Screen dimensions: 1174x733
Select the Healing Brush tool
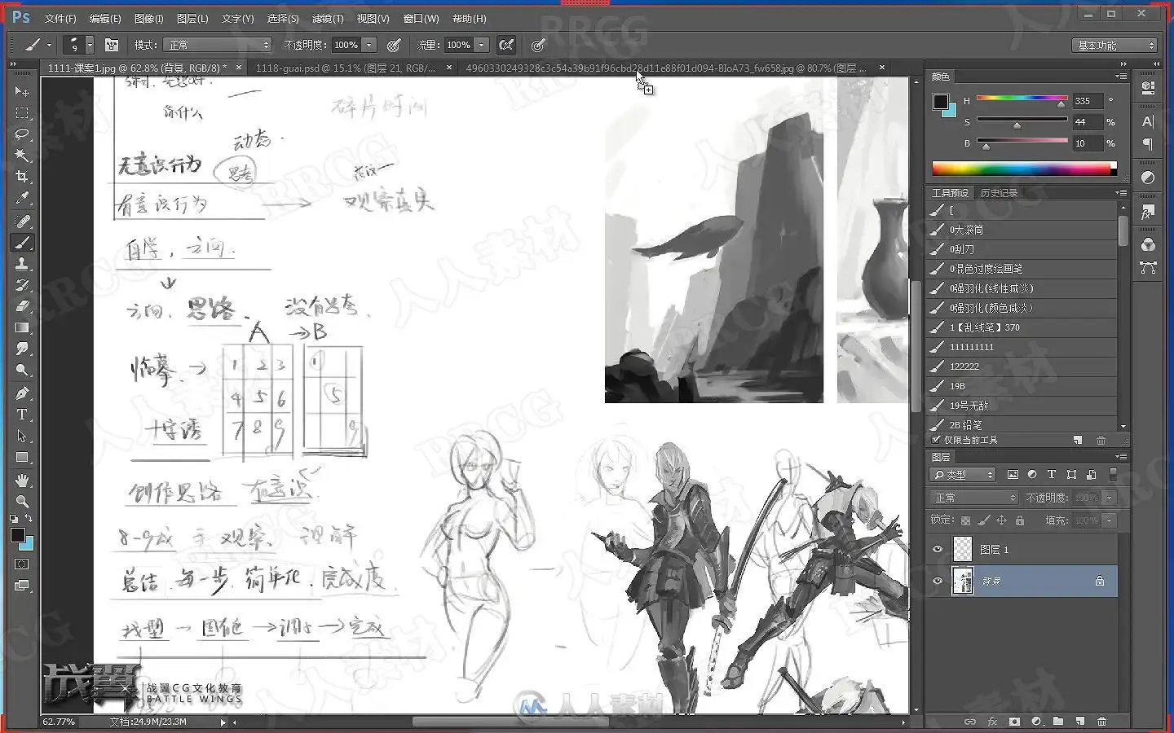point(22,221)
